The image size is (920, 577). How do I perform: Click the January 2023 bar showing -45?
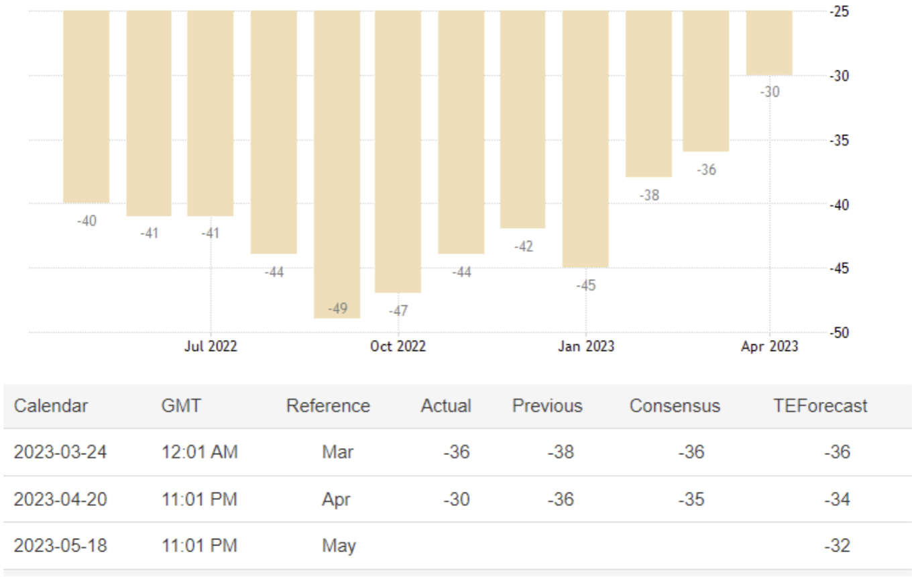point(585,139)
